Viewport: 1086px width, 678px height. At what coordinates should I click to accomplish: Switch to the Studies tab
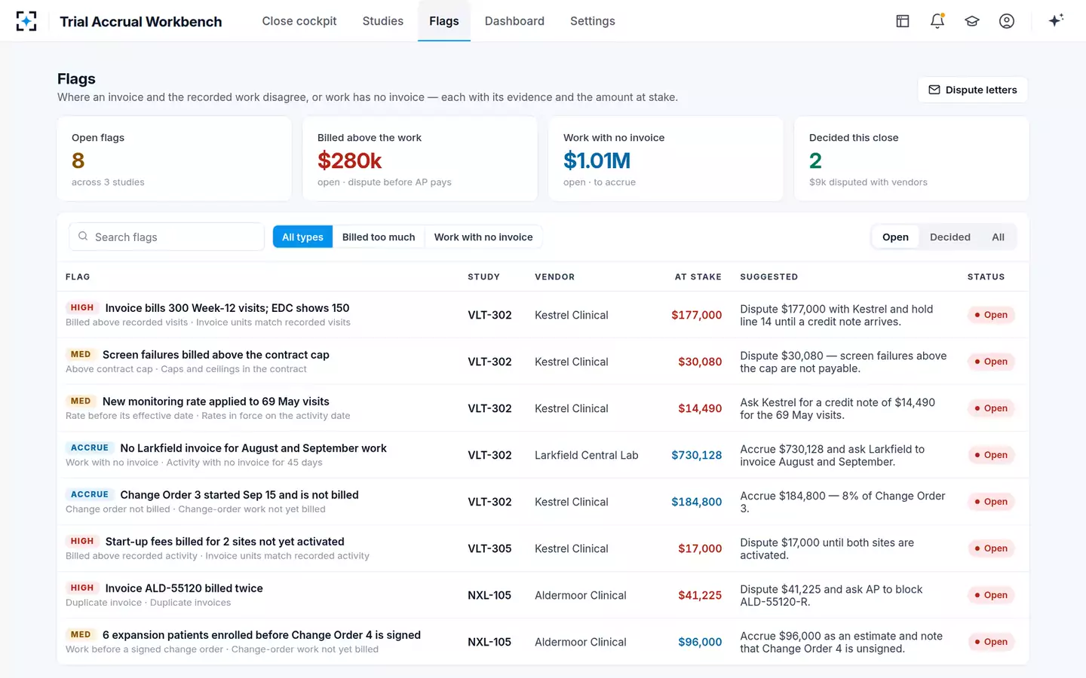(383, 21)
